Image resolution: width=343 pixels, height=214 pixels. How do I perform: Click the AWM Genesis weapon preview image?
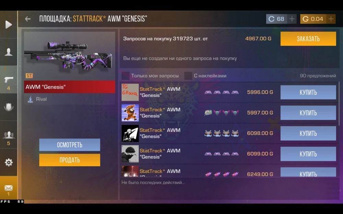(69, 55)
